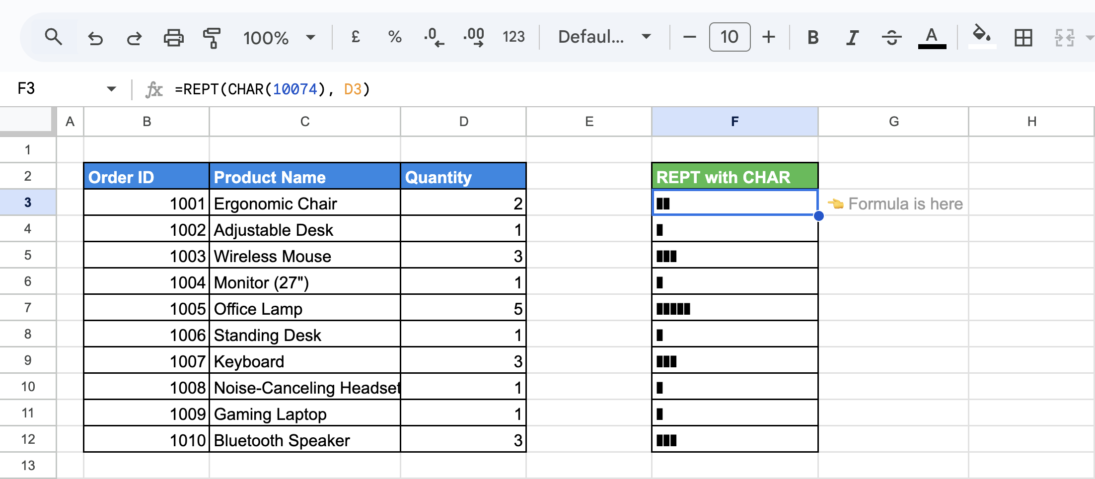Select the Ergonomic Chair cell
The width and height of the screenshot is (1095, 479).
[x=305, y=203]
